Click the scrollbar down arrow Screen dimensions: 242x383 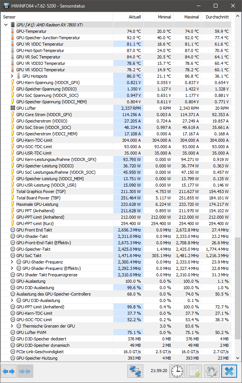pyautogui.click(x=237, y=358)
